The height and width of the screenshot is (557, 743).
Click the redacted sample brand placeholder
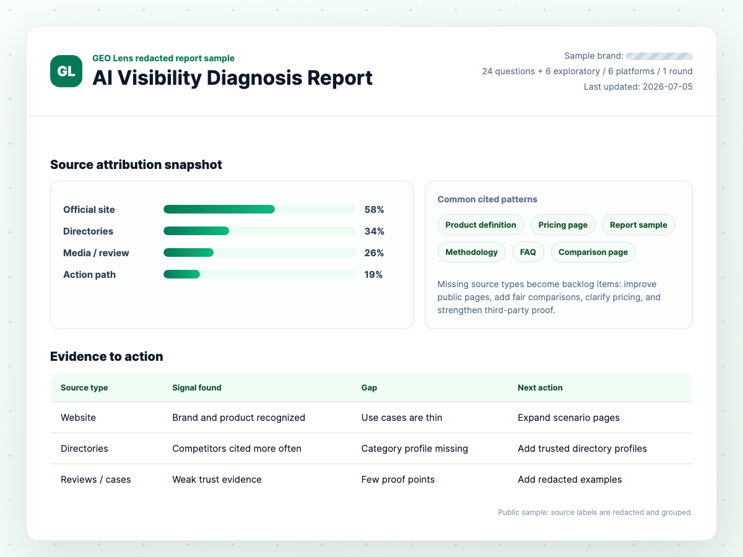coord(659,56)
